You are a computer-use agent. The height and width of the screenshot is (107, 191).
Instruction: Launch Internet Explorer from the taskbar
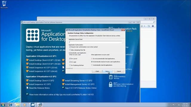[x=10, y=105]
